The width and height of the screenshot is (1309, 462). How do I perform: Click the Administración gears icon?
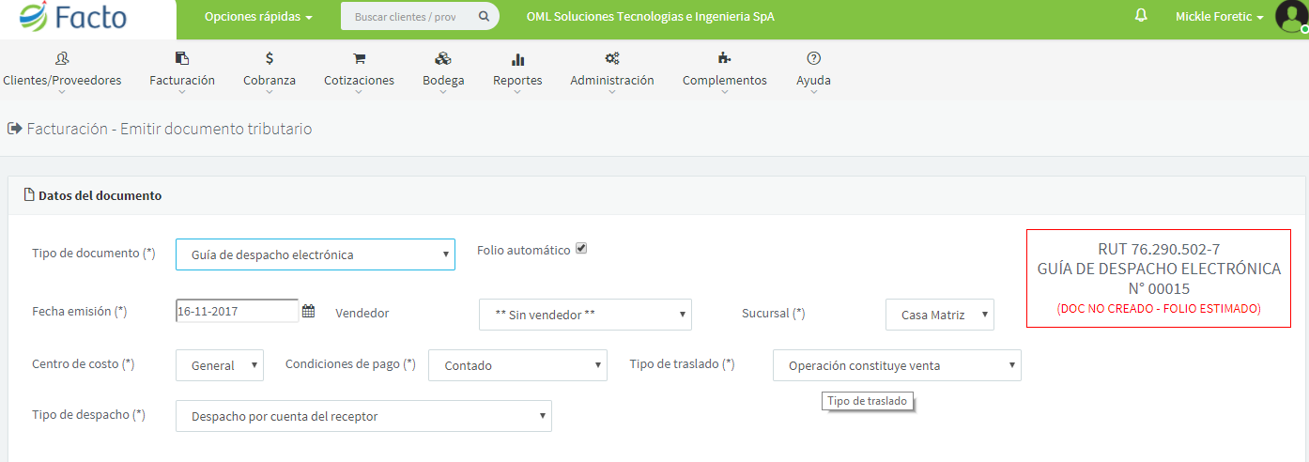(x=612, y=58)
